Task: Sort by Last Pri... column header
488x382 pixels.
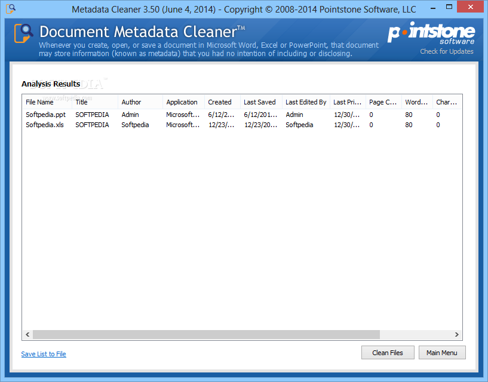Action: click(348, 102)
